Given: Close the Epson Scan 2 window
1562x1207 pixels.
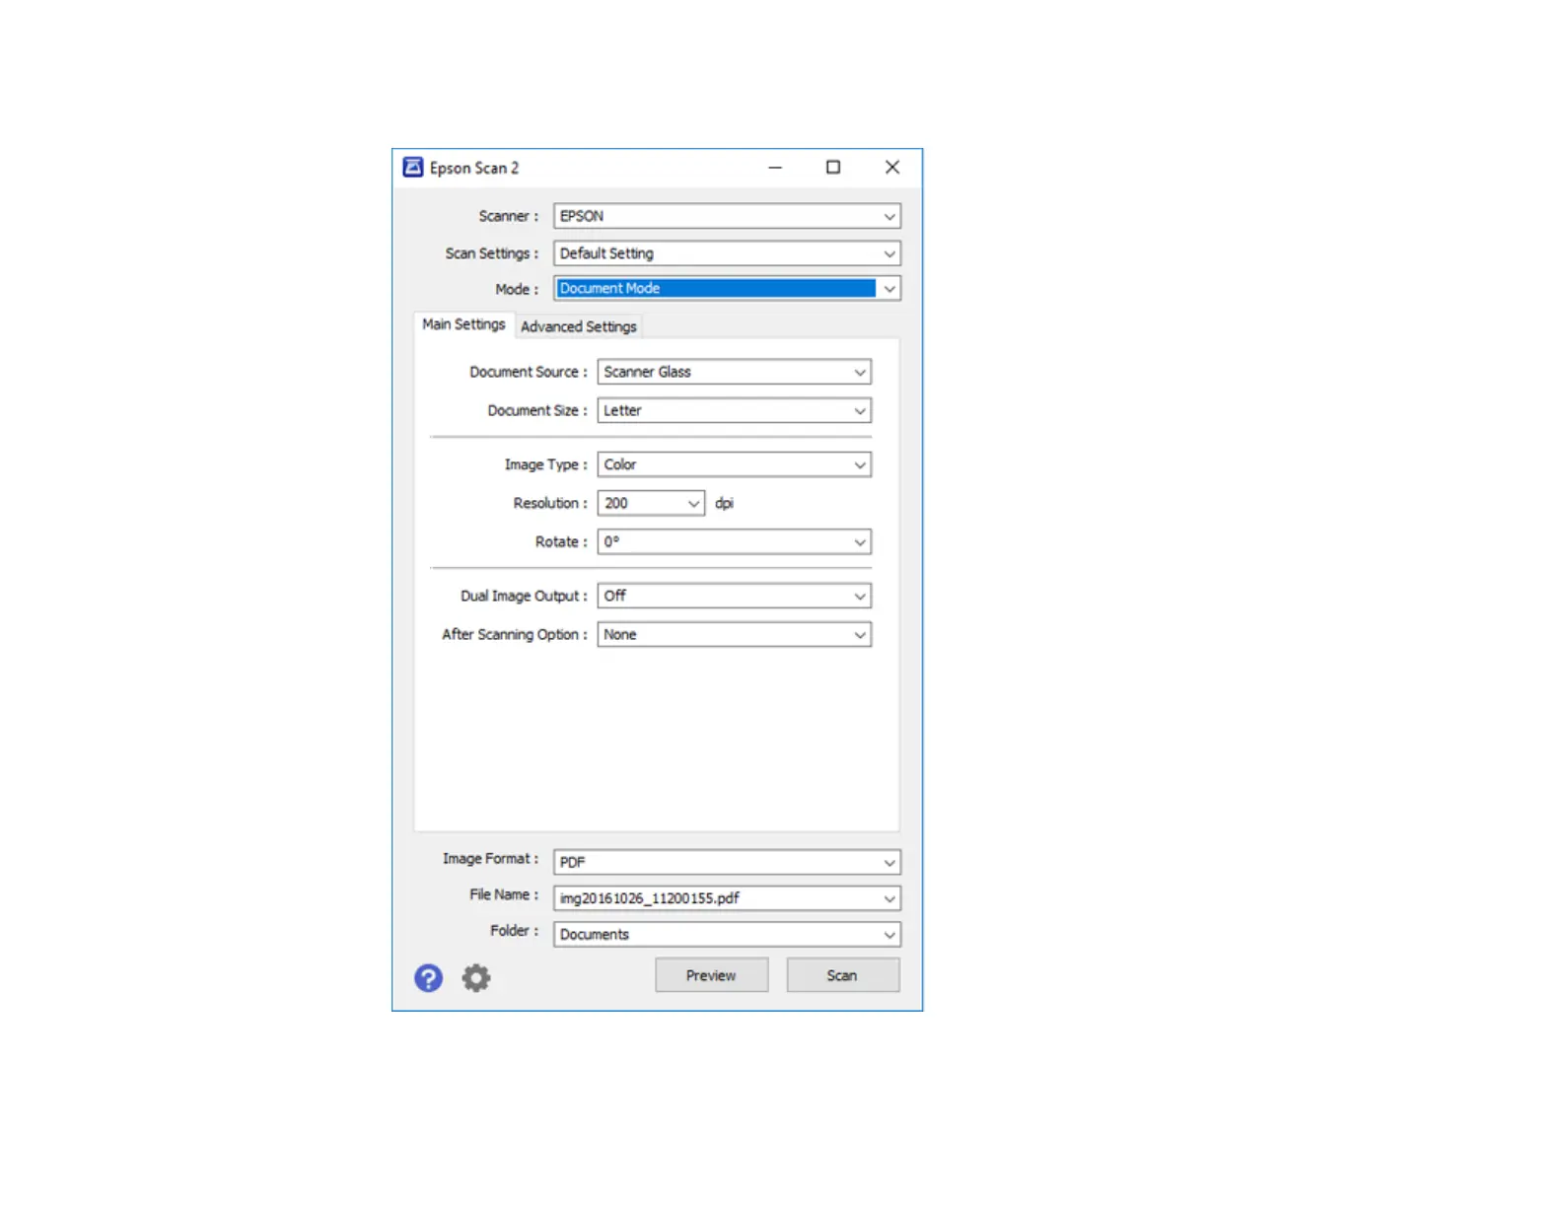Looking at the screenshot, I should coord(892,168).
